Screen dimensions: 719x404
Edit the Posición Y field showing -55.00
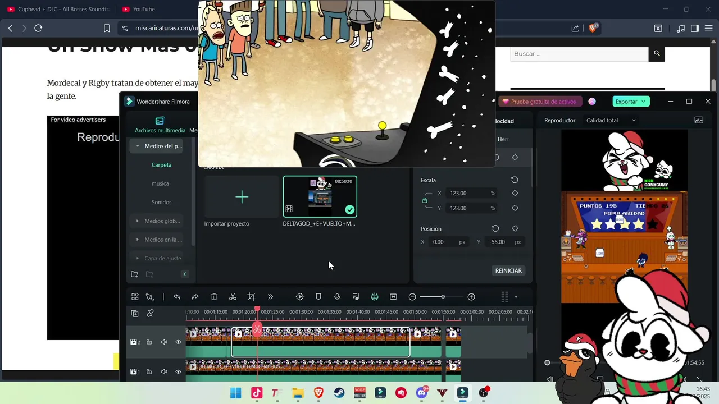tap(504, 242)
